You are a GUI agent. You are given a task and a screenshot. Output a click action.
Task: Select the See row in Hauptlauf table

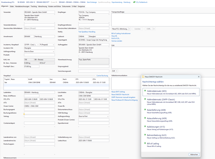(56, 82)
